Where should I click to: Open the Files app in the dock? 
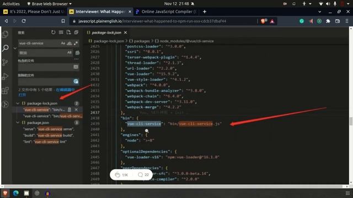(26, 193)
